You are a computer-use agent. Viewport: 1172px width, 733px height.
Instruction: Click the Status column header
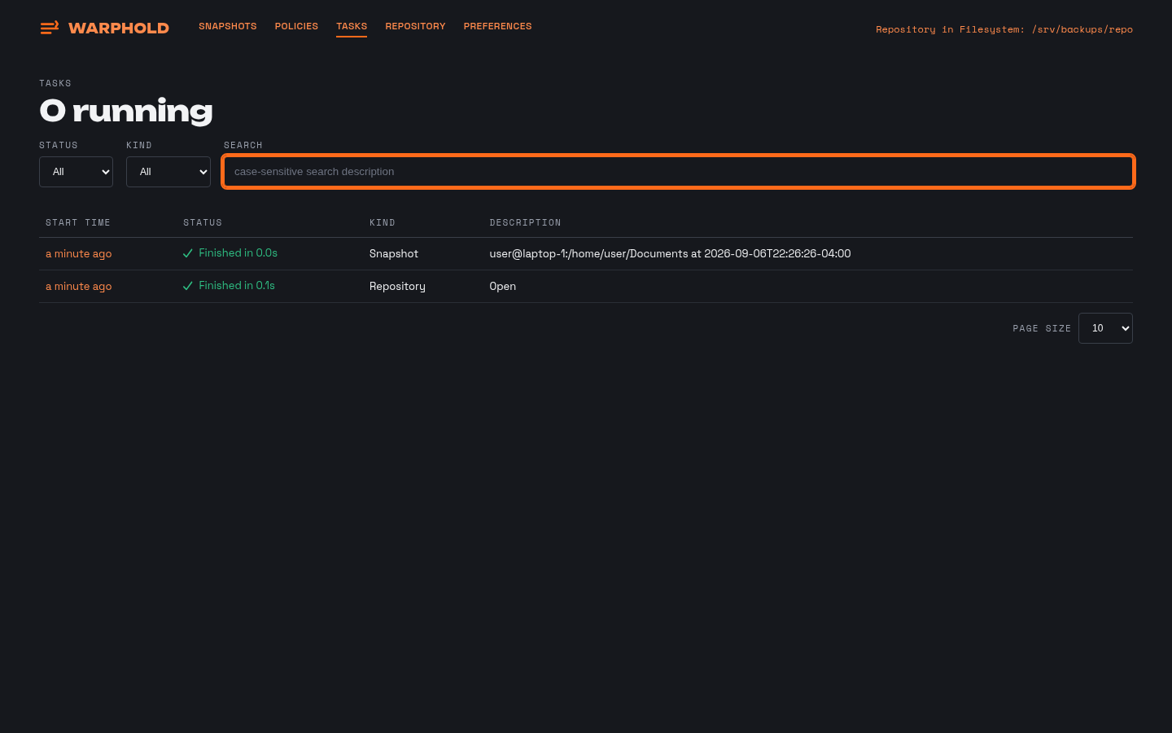point(203,222)
